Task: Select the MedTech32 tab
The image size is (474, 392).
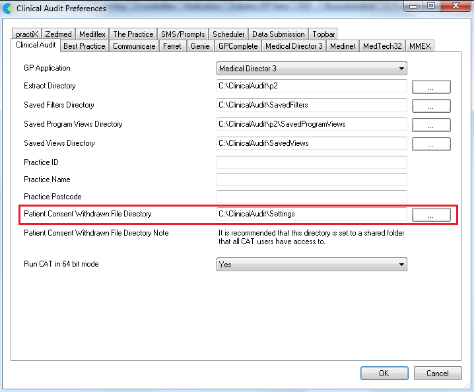Action: (382, 46)
